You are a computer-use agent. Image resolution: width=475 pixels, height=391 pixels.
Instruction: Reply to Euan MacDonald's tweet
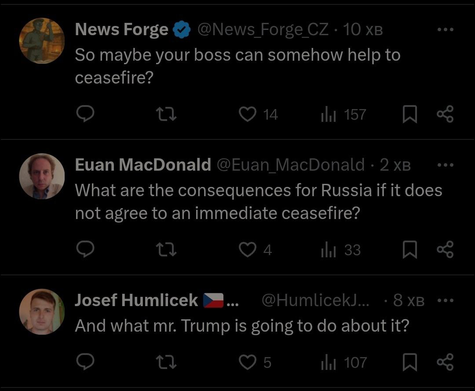[85, 250]
